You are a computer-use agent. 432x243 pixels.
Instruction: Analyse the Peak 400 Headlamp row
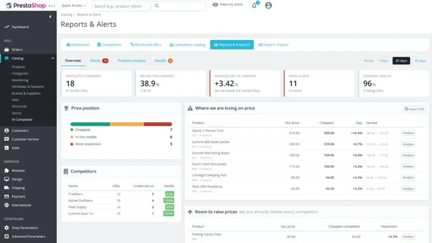pyautogui.click(x=408, y=189)
